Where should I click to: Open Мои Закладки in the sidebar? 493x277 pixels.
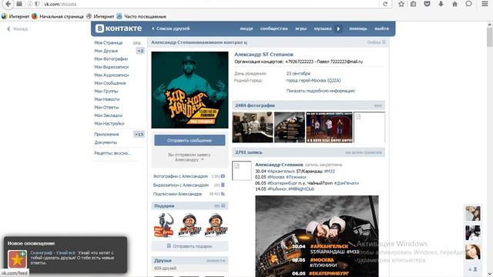tap(108, 115)
